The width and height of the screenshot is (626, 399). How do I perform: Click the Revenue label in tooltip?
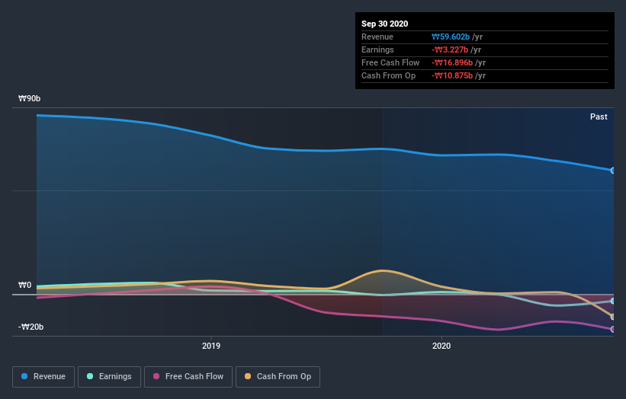pos(377,37)
